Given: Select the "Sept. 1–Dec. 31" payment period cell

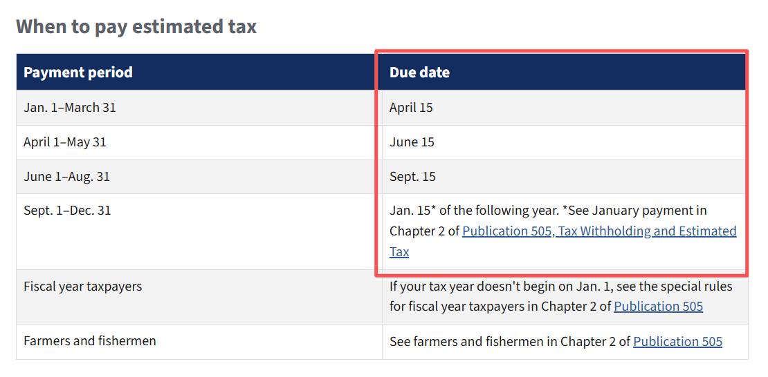Looking at the screenshot, I should (67, 211).
